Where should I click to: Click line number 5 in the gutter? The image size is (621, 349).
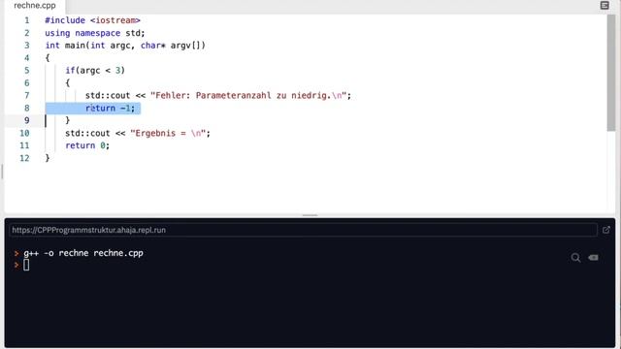(x=27, y=71)
